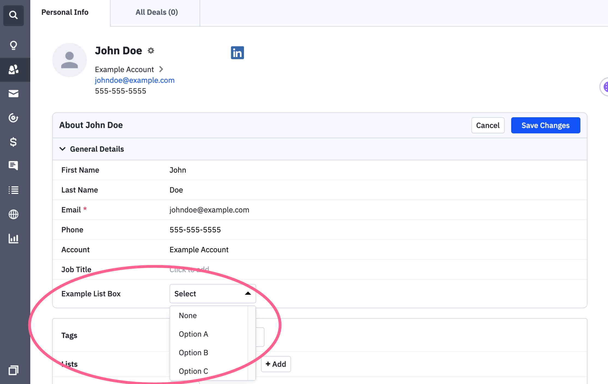
Task: Edit the Email field value
Action: [209, 210]
